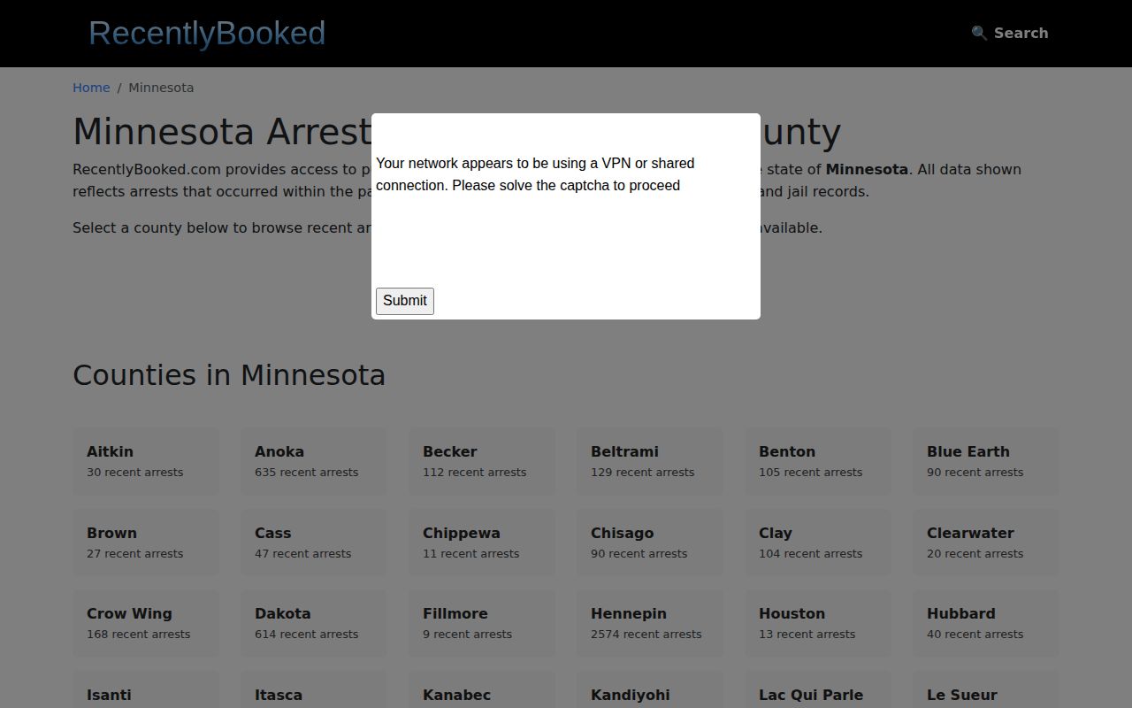Choose Houston county card

point(818,623)
